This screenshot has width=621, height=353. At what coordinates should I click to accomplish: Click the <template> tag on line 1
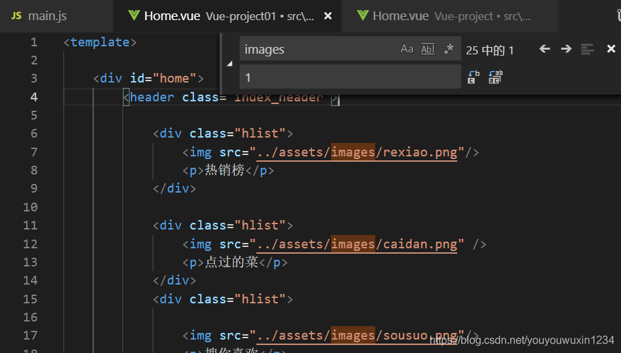[x=100, y=42]
